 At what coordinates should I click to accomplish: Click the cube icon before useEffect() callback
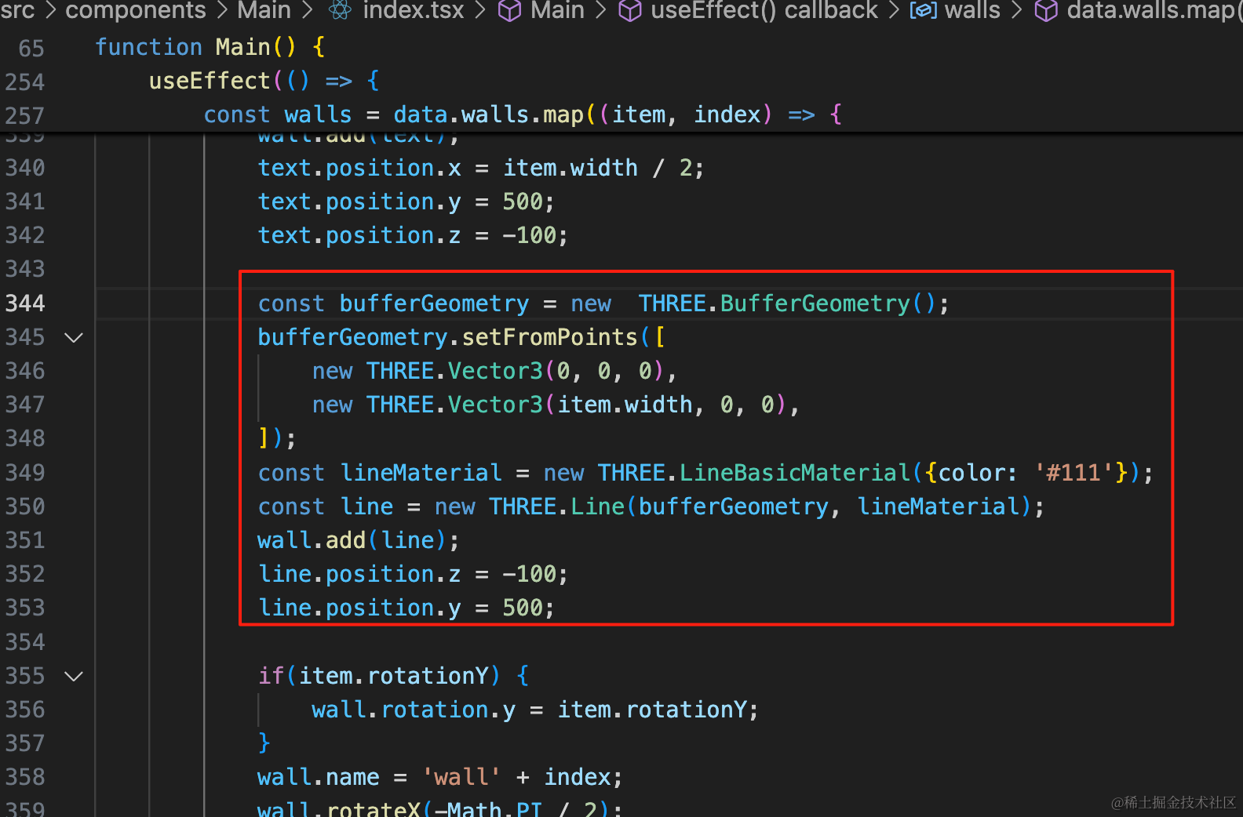pyautogui.click(x=630, y=10)
